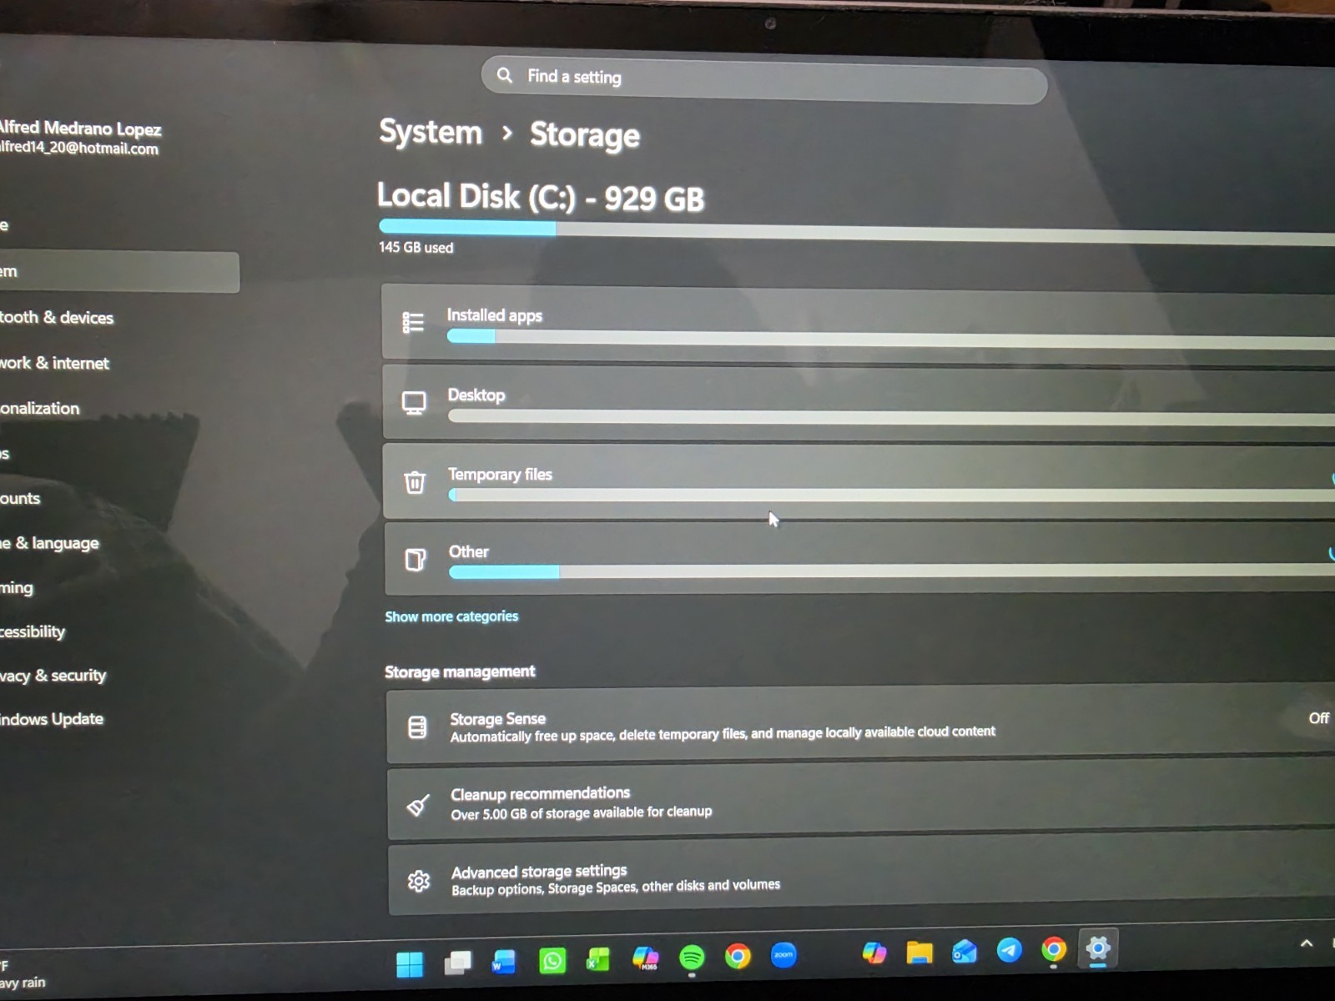
Task: Open Storage Sense Off setting
Action: coord(1318,718)
